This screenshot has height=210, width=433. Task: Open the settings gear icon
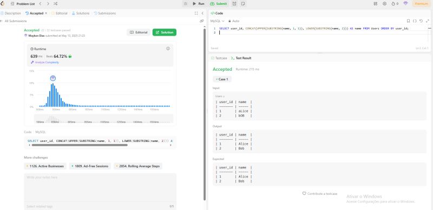coord(384,4)
